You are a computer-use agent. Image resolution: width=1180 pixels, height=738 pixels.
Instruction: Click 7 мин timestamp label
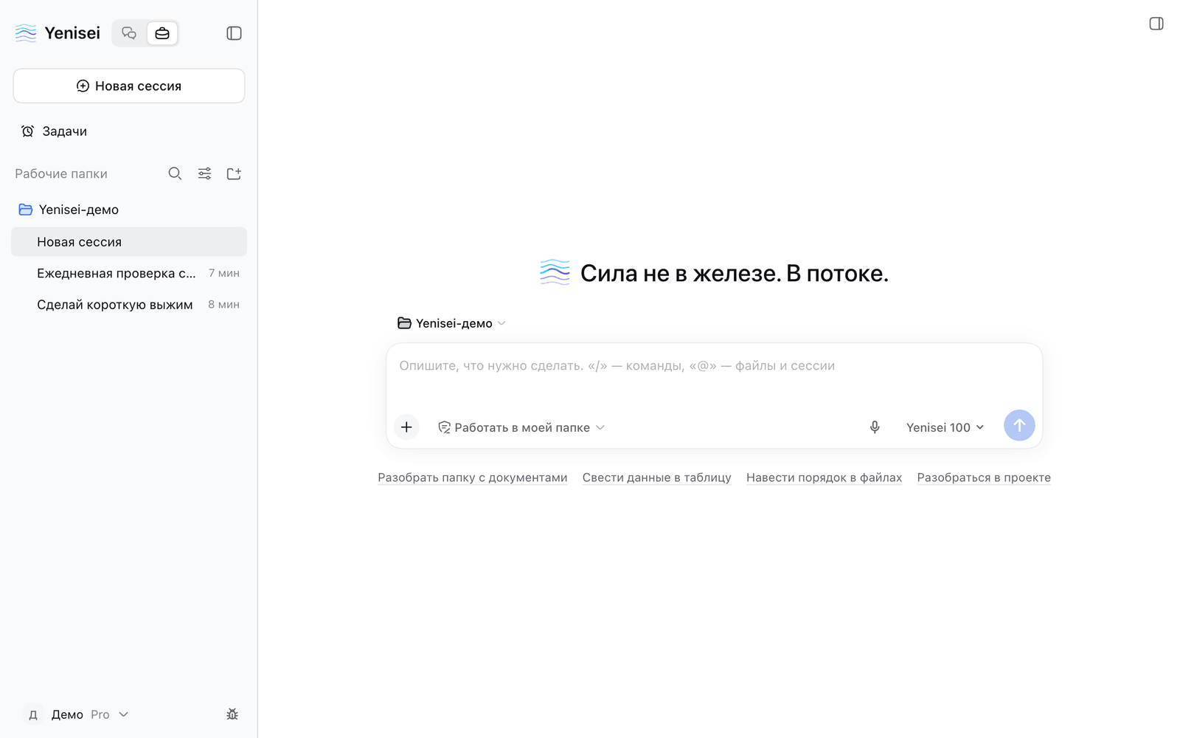click(224, 273)
